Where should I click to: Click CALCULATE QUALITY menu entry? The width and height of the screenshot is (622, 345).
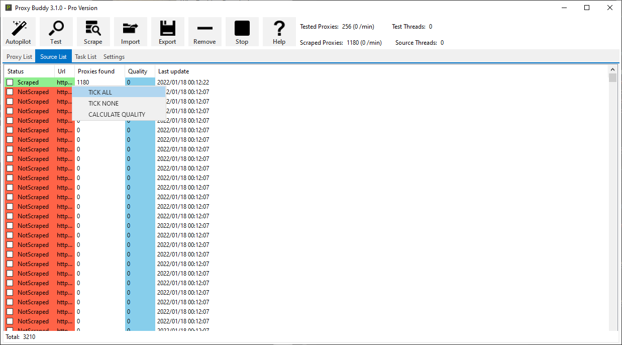pyautogui.click(x=117, y=115)
